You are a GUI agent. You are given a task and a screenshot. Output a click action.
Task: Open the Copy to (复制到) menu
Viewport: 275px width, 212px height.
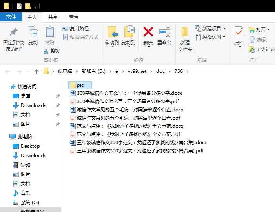pos(128,37)
